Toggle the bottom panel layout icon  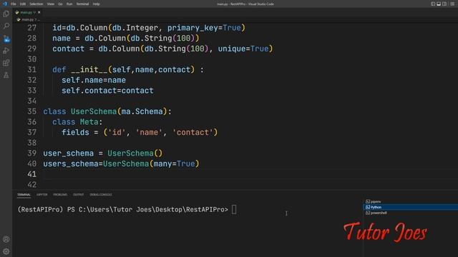pyautogui.click(x=439, y=4)
